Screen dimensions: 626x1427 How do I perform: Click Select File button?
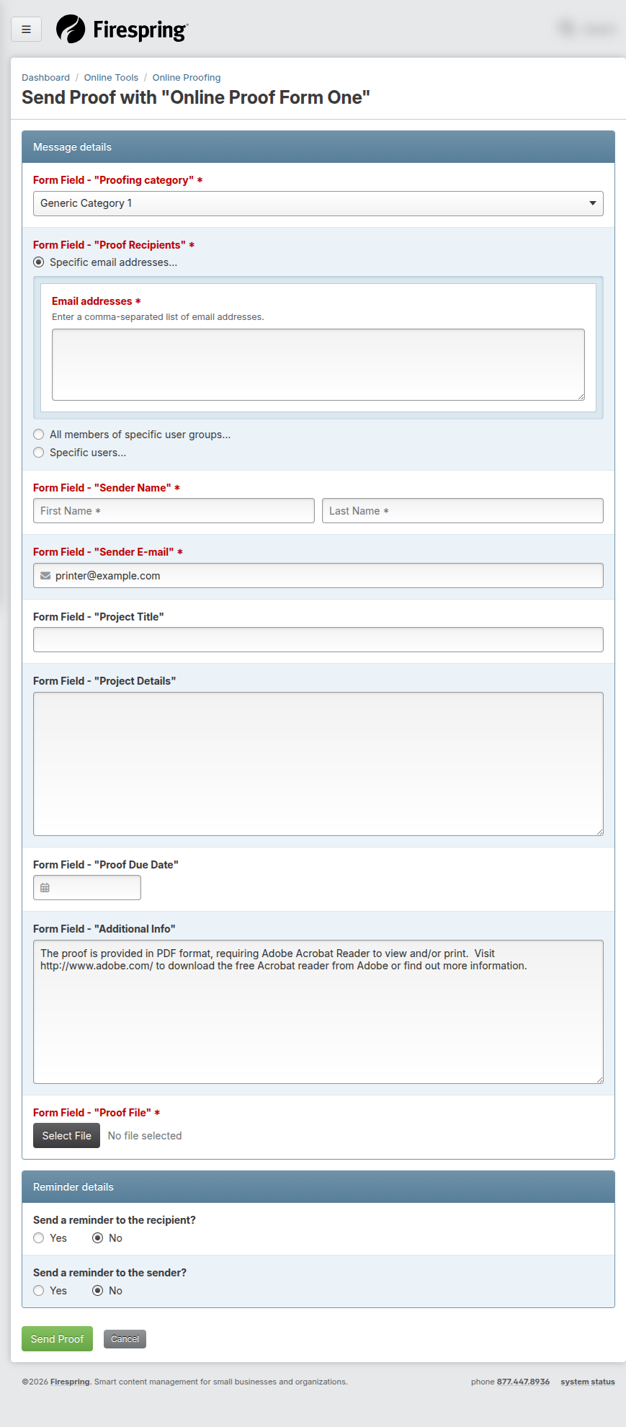coord(67,1136)
